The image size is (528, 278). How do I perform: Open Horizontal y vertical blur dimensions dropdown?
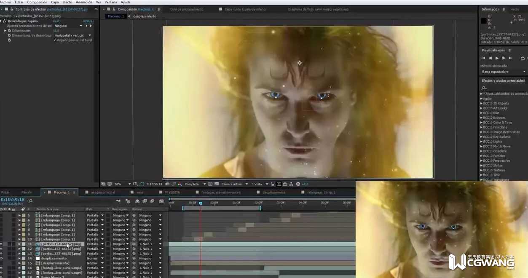72,35
